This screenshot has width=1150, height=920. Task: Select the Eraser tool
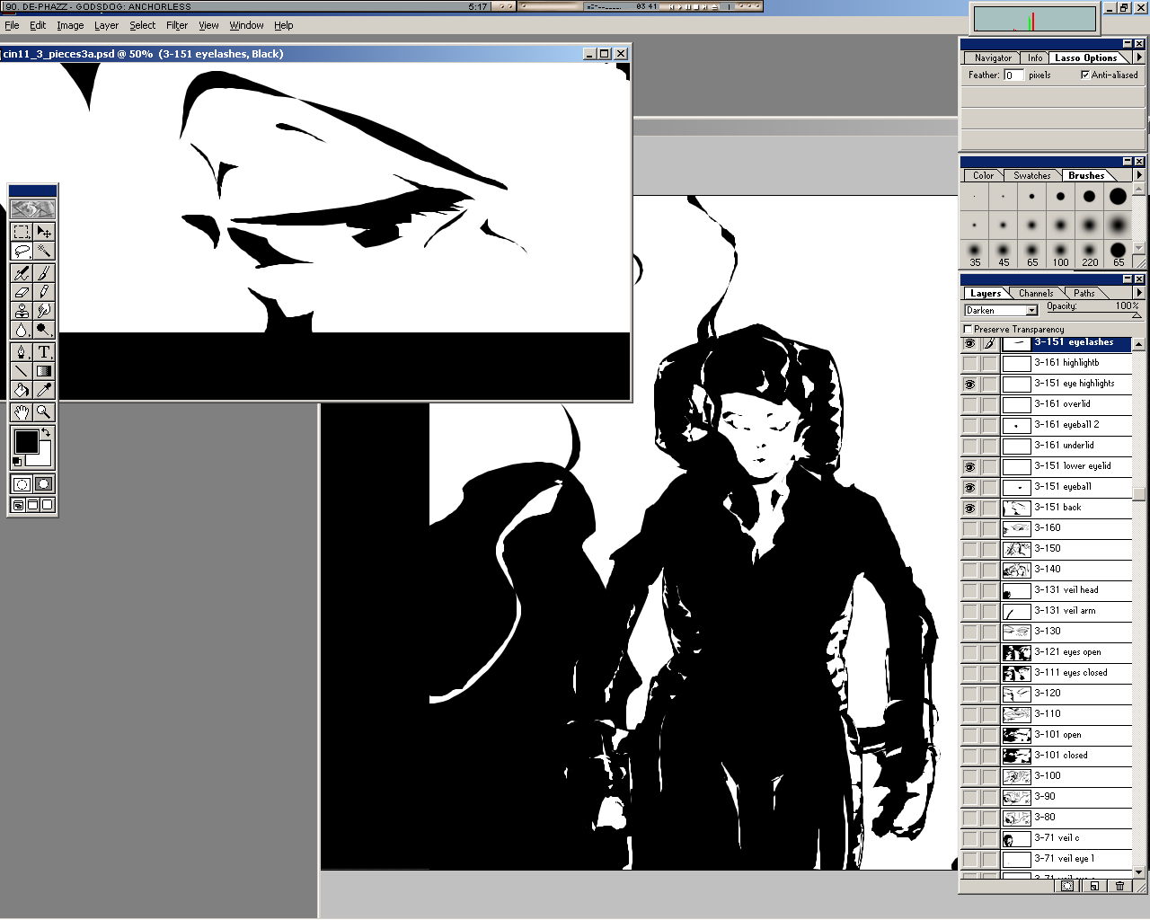[x=22, y=292]
